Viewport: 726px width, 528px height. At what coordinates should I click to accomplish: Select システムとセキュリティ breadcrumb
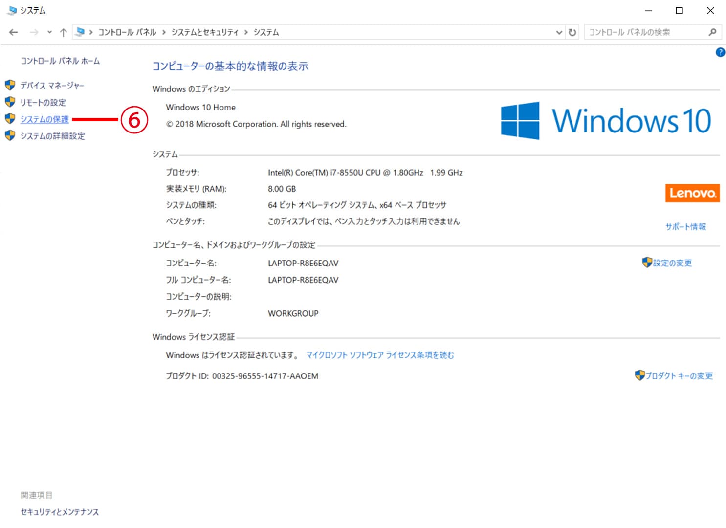[x=205, y=32]
